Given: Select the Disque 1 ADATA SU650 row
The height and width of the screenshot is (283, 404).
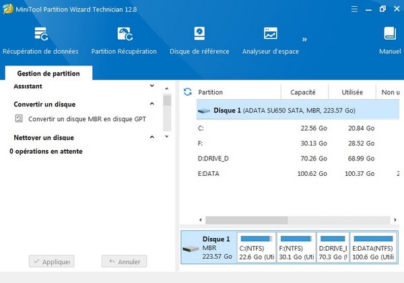Looking at the screenshot, I should tap(298, 111).
